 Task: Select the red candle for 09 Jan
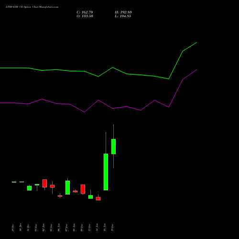click(x=83, y=189)
